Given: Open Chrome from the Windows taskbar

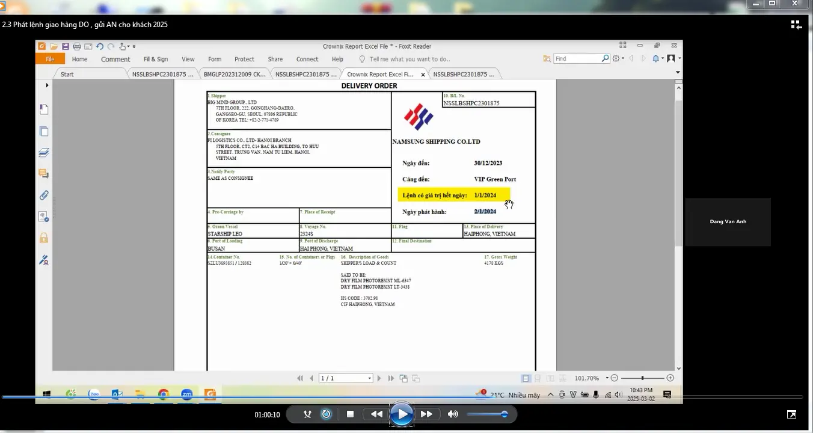Looking at the screenshot, I should [x=163, y=395].
